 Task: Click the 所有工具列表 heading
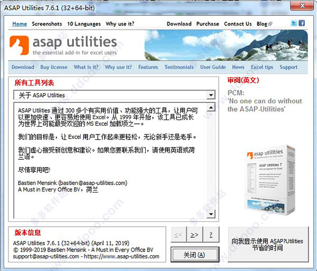(x=34, y=83)
